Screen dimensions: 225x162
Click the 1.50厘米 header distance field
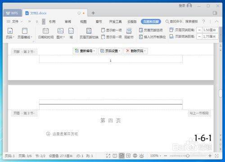tap(210, 30)
